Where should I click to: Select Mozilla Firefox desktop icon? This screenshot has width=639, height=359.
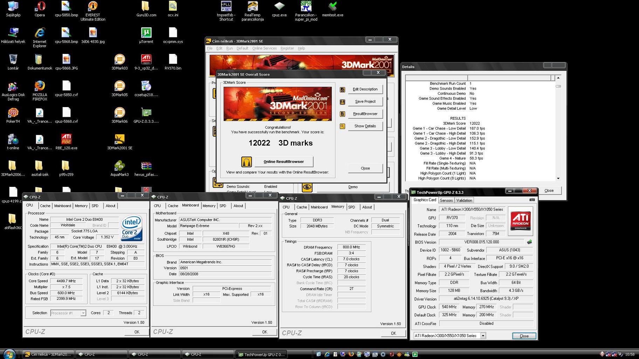tap(40, 91)
